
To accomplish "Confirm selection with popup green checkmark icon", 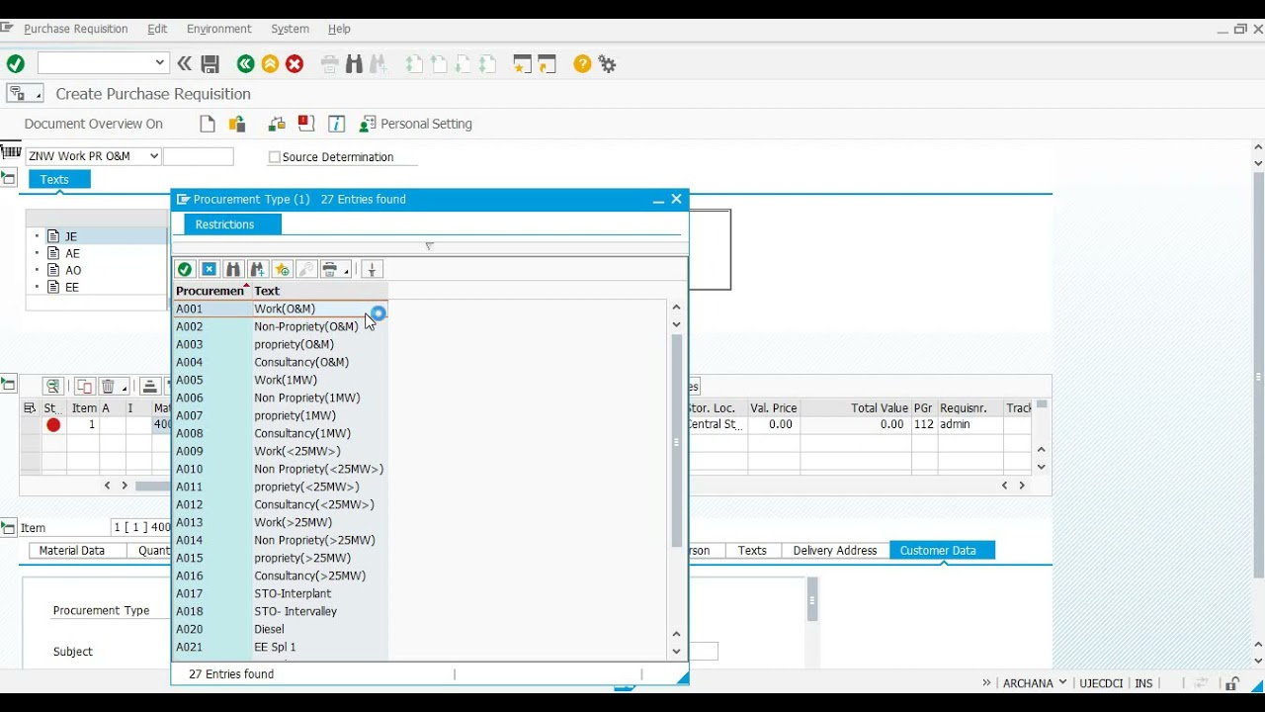I will [x=185, y=269].
